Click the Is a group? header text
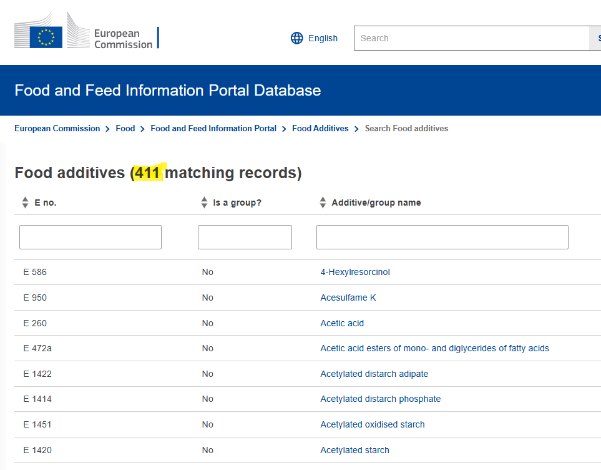Screen dimensions: 601x470 (x=237, y=202)
